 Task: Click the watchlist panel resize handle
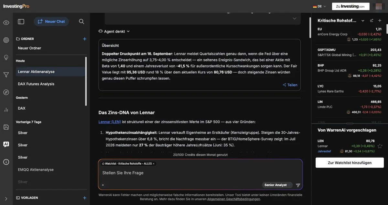click(350, 123)
